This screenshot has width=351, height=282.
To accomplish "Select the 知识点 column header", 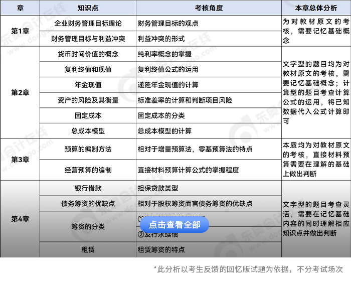I will coord(88,8).
